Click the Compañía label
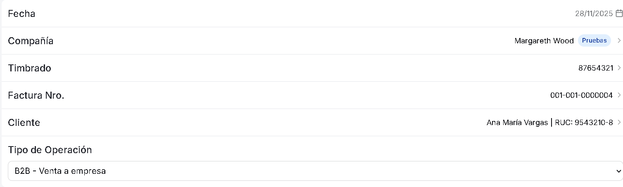The width and height of the screenshot is (623, 187). (31, 41)
